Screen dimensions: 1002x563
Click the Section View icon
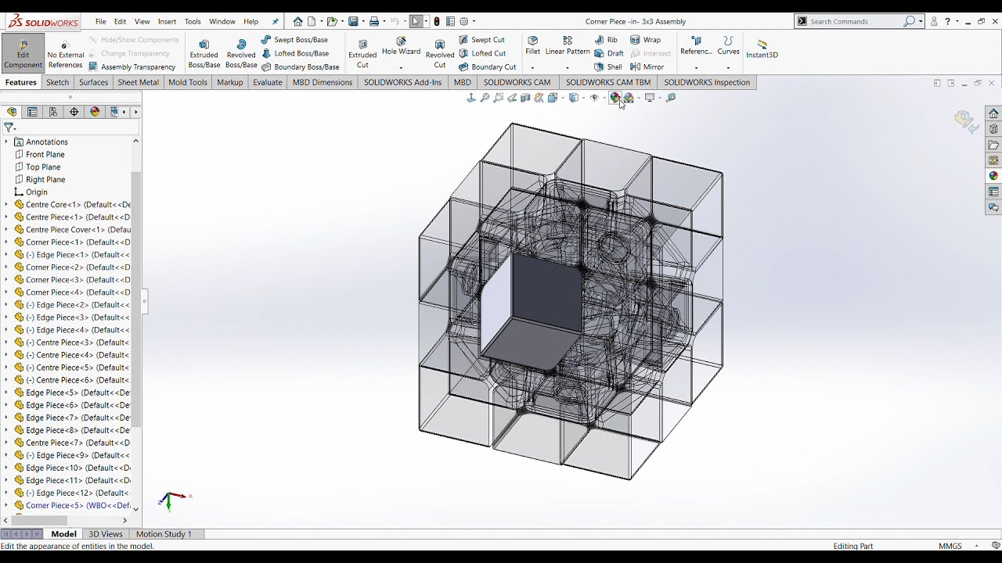click(526, 98)
